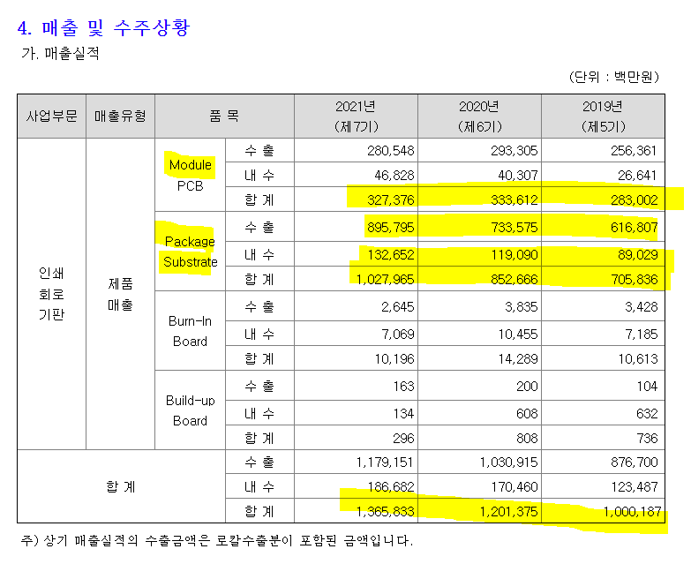691x564 pixels.
Task: Select grand total 1,000,187
Action: tap(632, 511)
